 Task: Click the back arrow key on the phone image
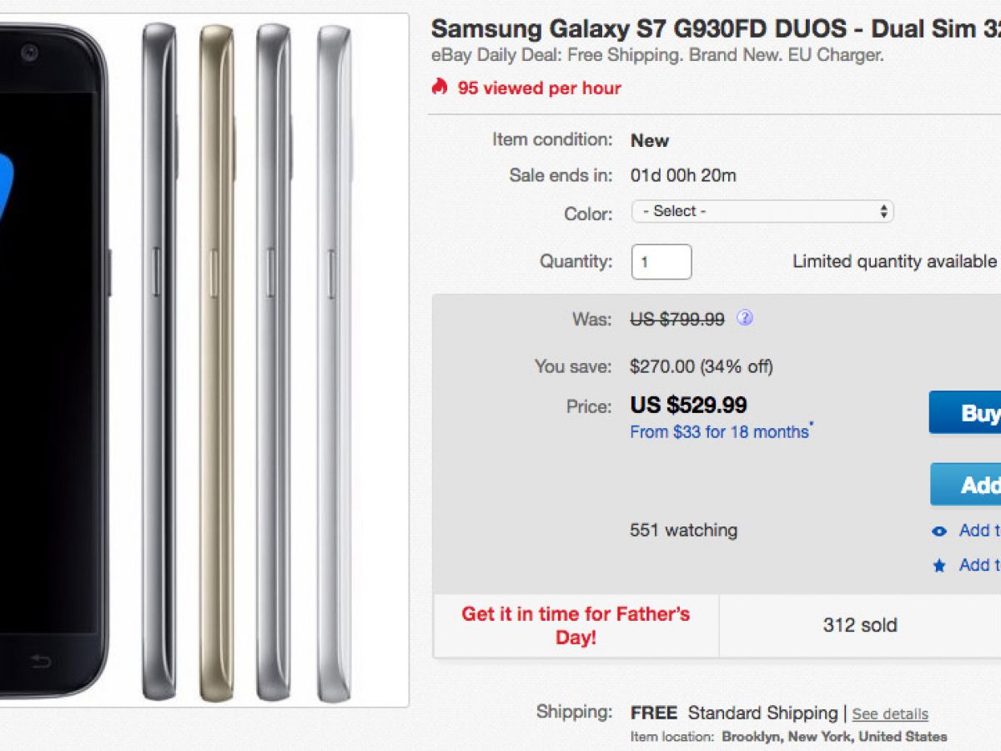(x=40, y=661)
